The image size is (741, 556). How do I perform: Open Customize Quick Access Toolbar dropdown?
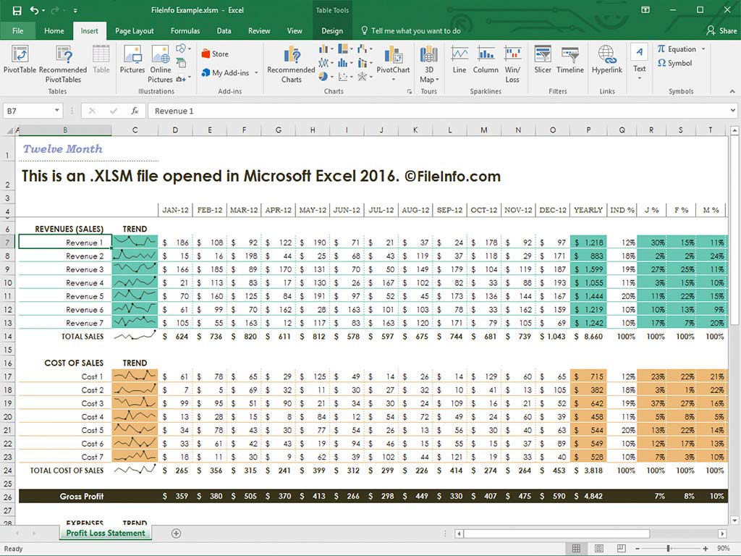75,10
